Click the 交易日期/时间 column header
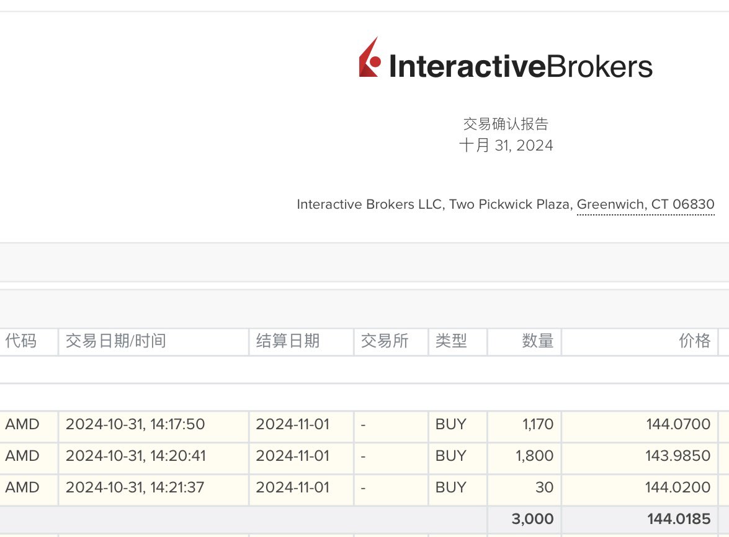 (116, 341)
